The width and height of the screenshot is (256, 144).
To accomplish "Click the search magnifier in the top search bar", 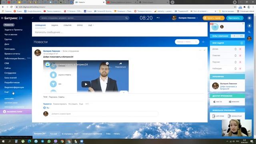I will tap(126, 18).
